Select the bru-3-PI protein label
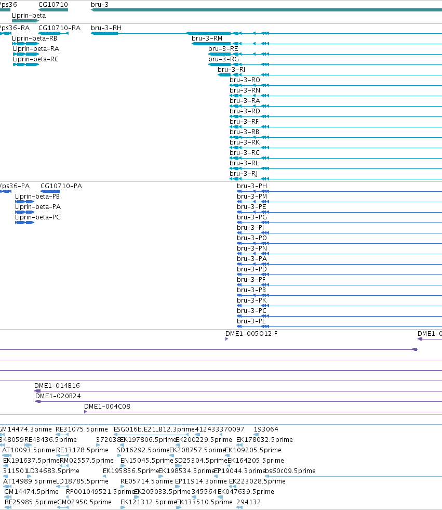The image size is (442, 510). (x=250, y=228)
